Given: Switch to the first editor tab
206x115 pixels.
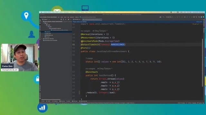Looking at the screenshot, I should (x=77, y=19).
